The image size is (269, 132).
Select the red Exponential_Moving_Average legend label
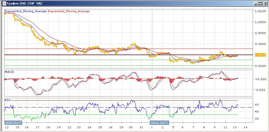(x=69, y=11)
